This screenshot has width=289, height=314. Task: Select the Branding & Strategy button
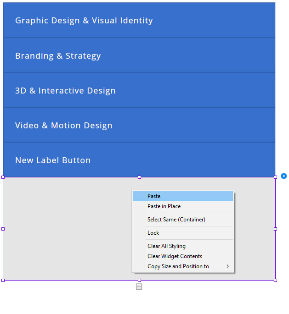pos(139,55)
